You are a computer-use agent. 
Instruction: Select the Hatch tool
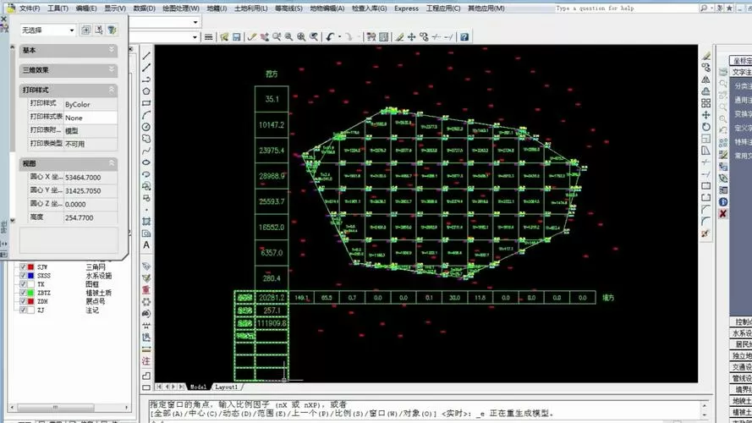click(146, 221)
